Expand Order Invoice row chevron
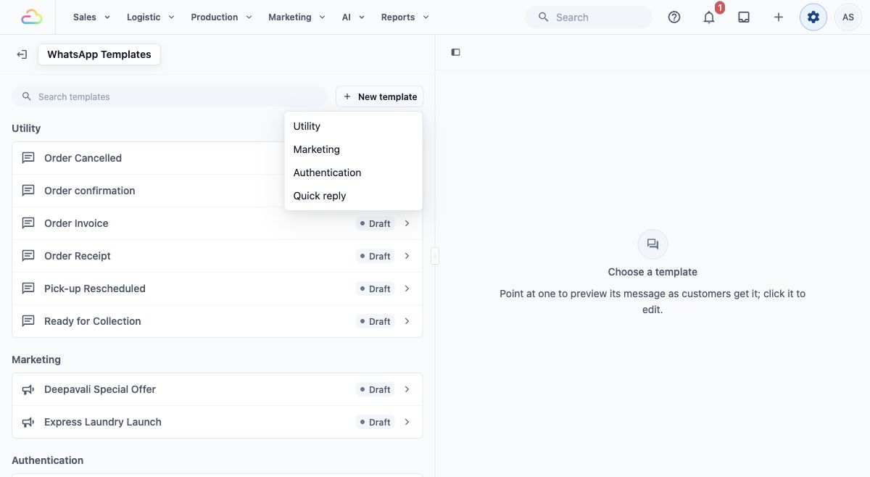870x477 pixels. [407, 223]
